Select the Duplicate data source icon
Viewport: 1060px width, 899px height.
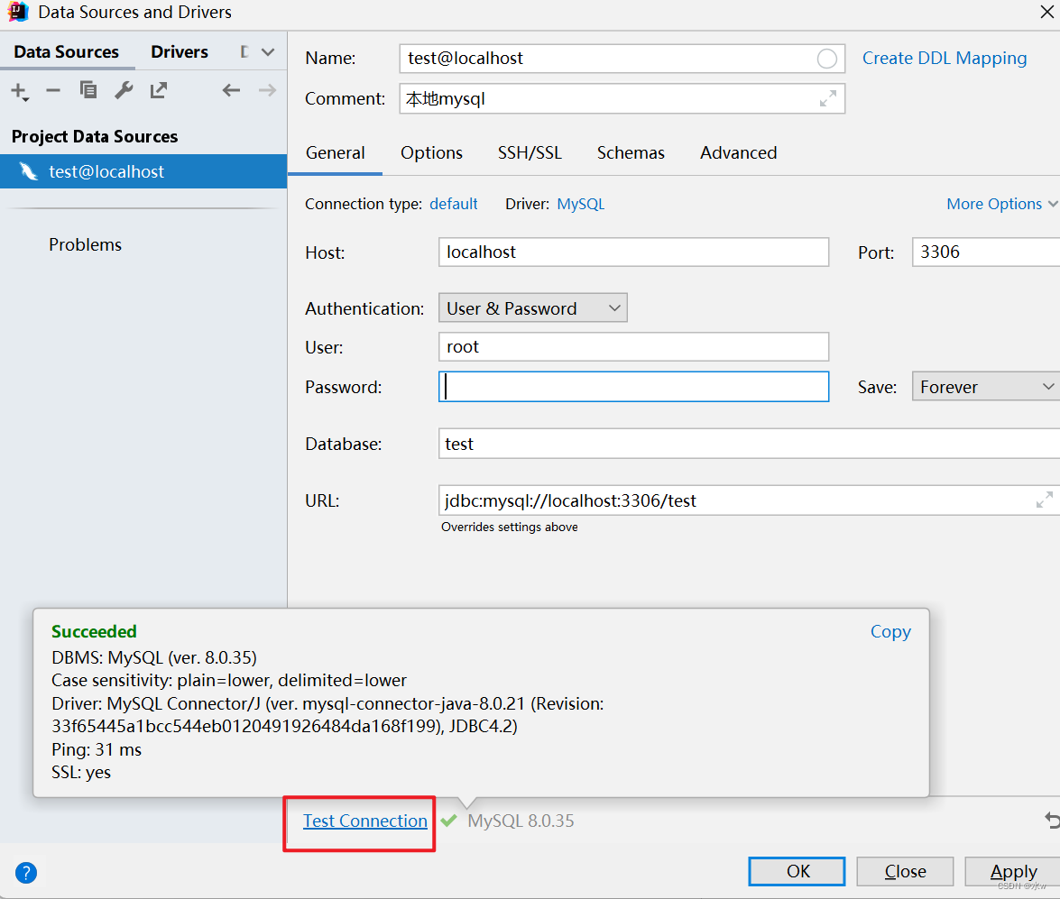[x=88, y=90]
